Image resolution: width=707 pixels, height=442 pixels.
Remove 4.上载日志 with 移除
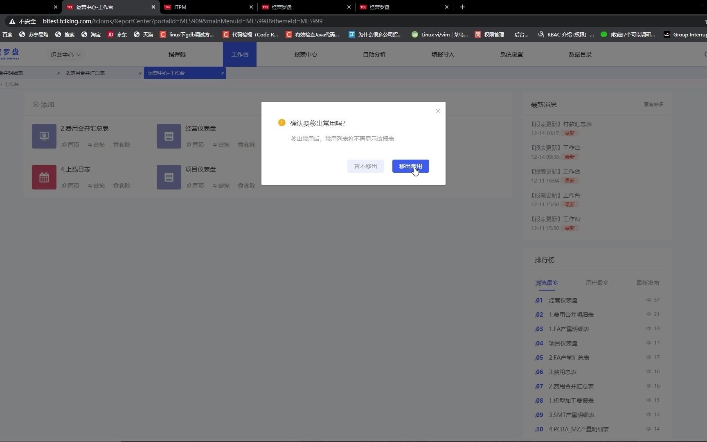click(122, 186)
